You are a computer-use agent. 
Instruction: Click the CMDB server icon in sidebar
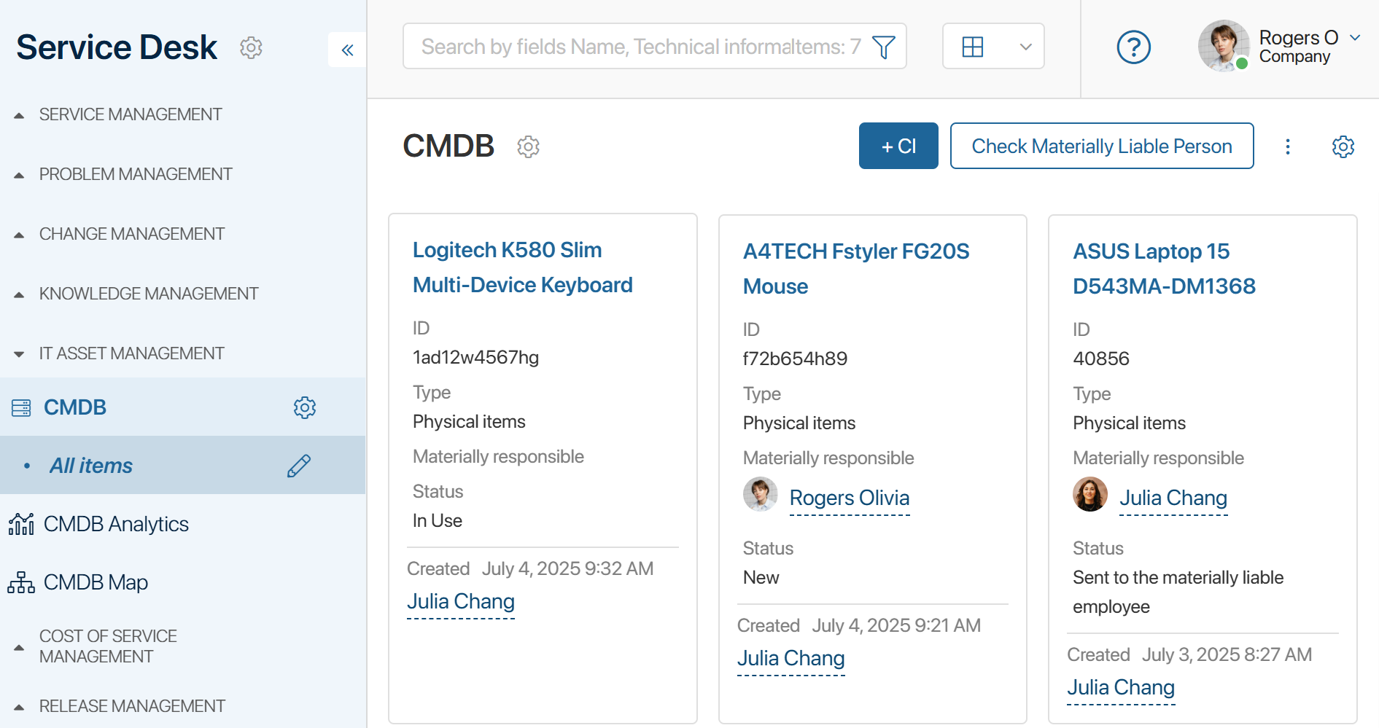(21, 407)
